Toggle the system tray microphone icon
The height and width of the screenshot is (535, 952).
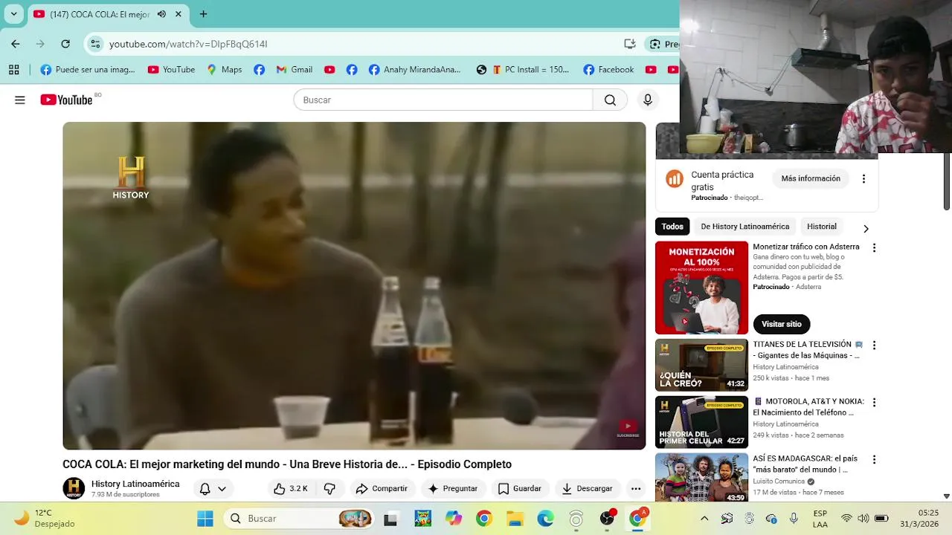pos(794,519)
